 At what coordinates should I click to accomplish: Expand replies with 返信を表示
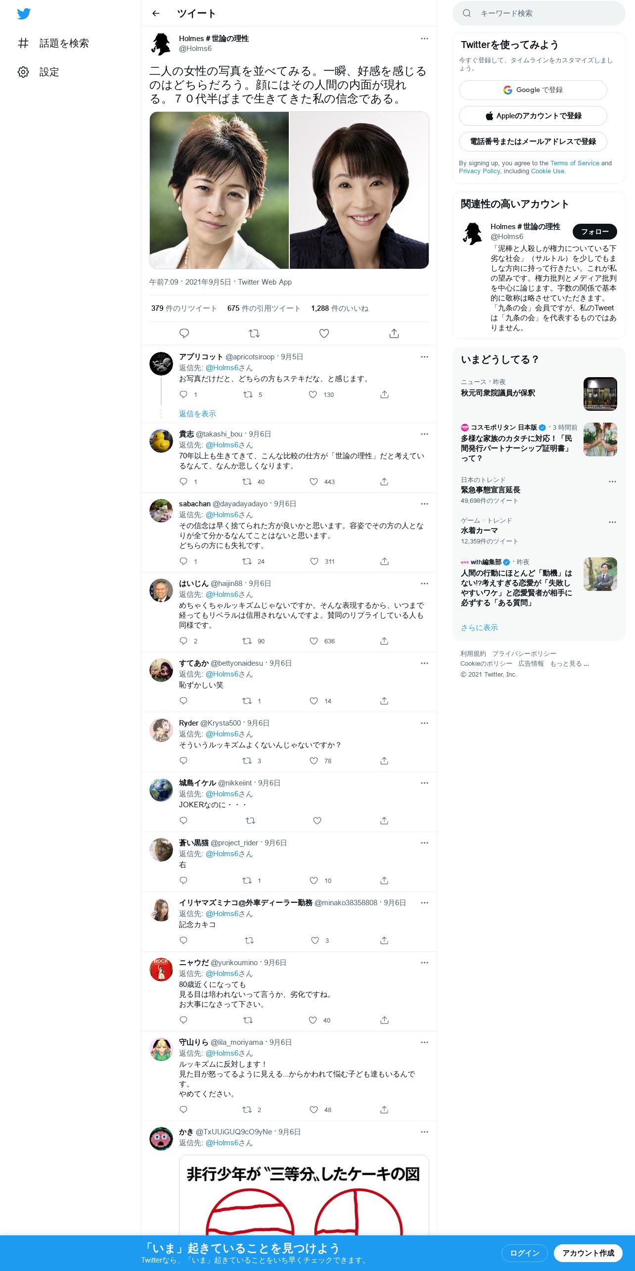pyautogui.click(x=197, y=414)
